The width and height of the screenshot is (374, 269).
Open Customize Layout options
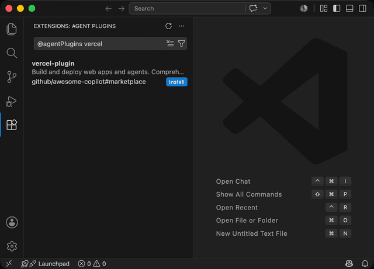[x=324, y=8]
